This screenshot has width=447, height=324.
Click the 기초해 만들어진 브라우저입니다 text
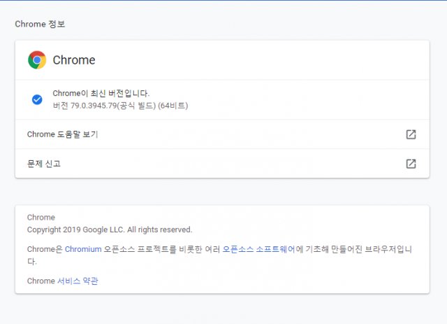358,249
